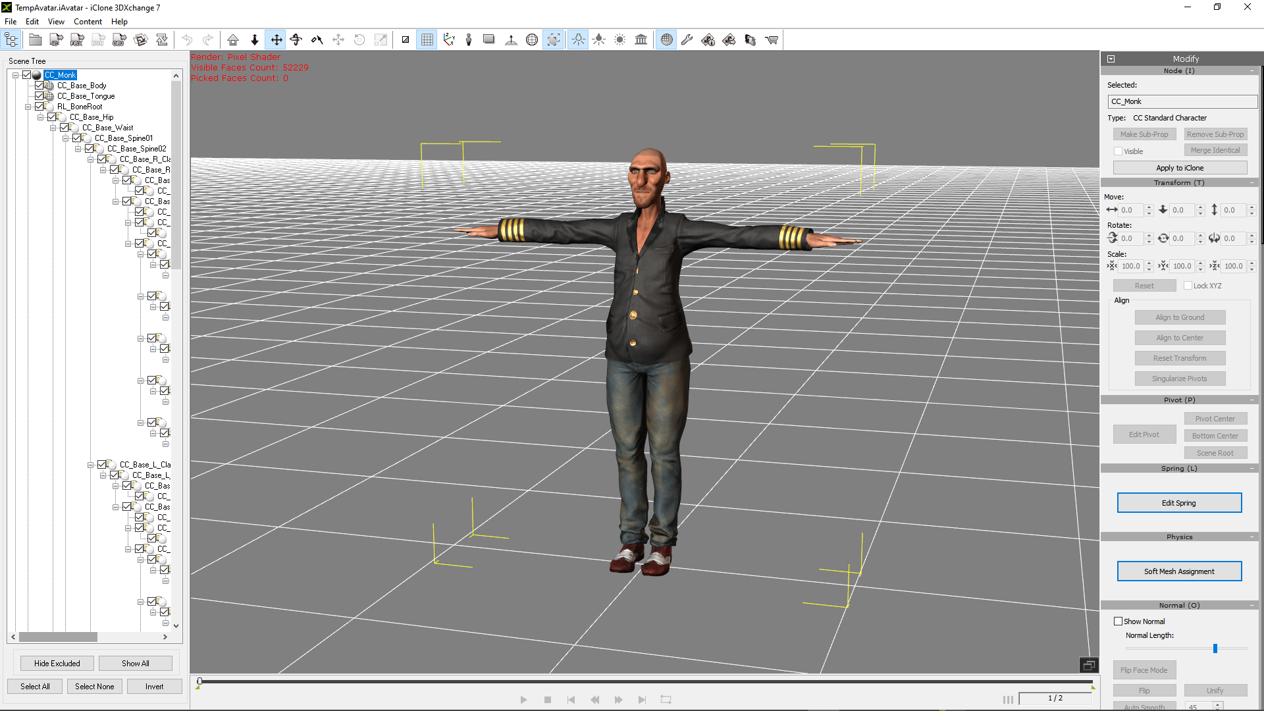Open the View menu
The height and width of the screenshot is (711, 1264).
(56, 22)
